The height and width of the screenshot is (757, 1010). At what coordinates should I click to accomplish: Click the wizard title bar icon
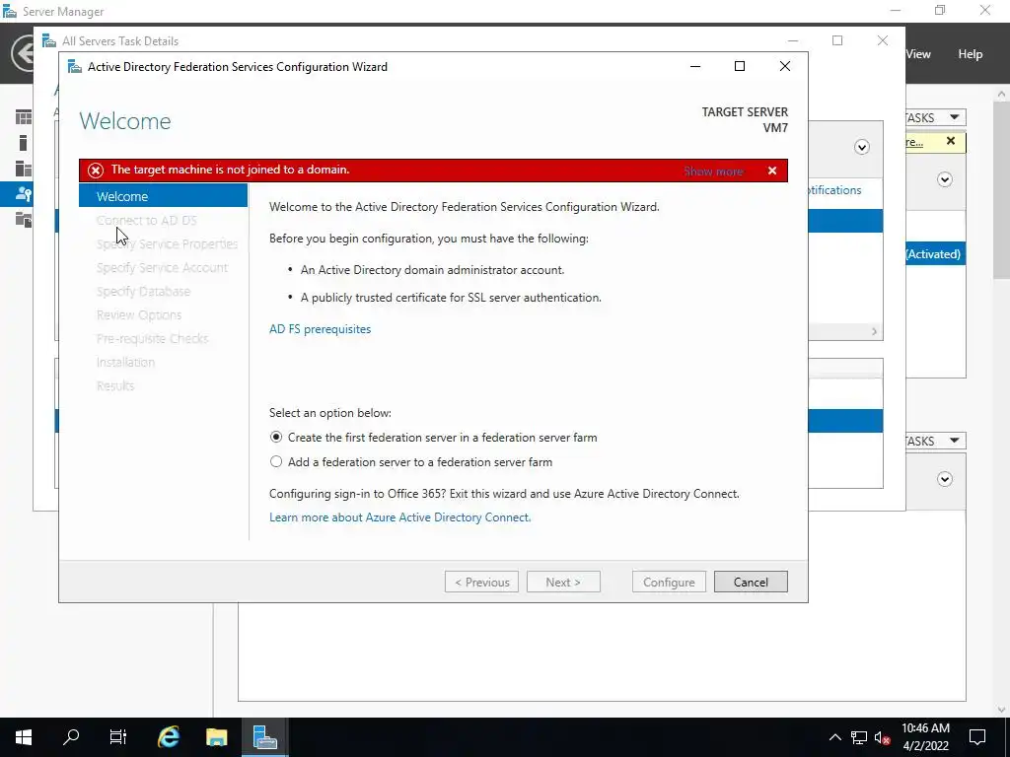tap(75, 67)
